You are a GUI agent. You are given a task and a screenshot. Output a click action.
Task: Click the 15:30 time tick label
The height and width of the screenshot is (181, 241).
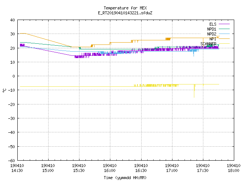point(79,170)
